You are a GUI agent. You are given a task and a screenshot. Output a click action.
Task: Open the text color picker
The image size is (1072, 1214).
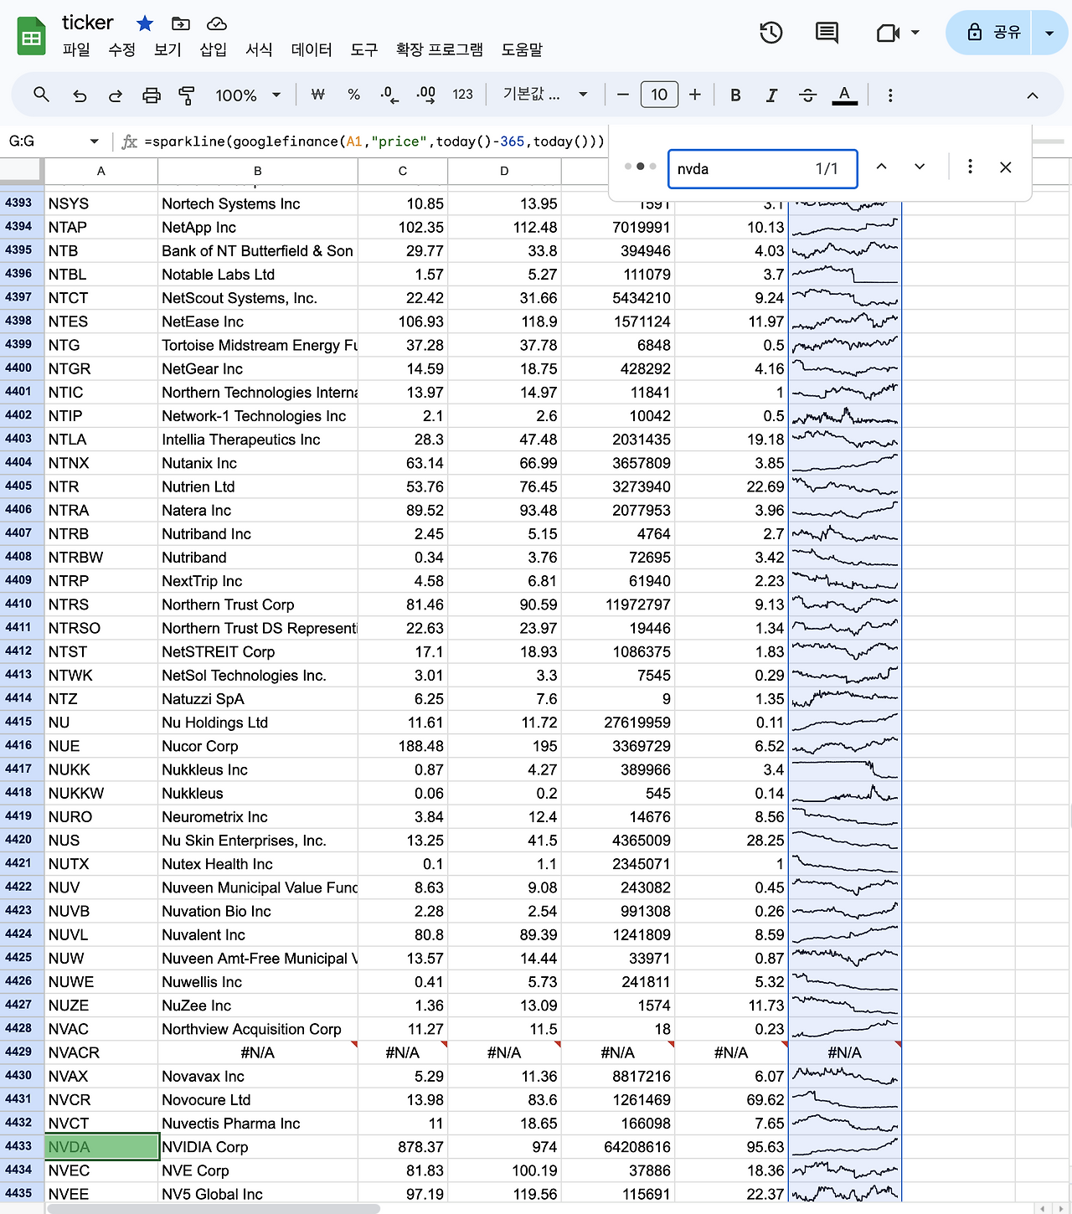(844, 95)
